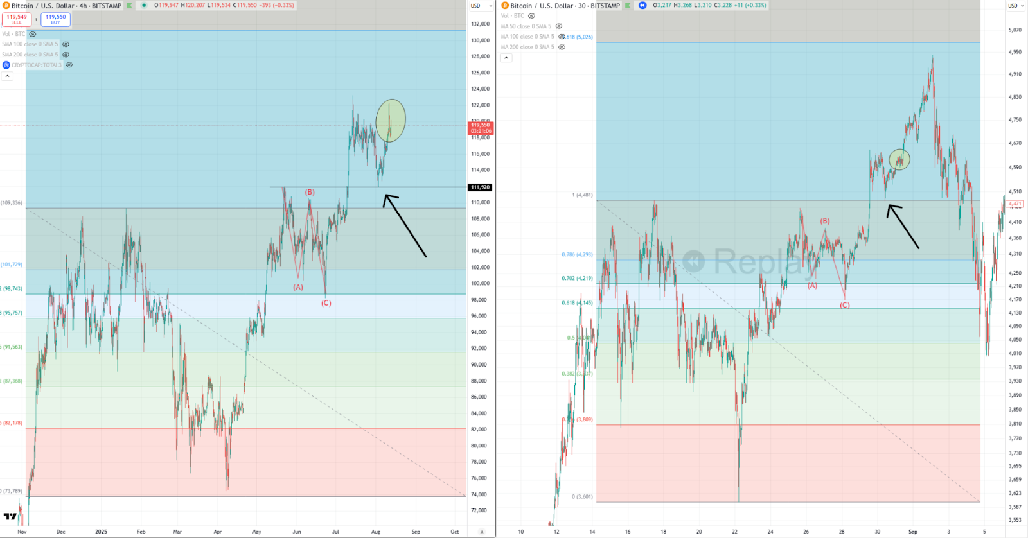This screenshot has width=1028, height=538.
Task: Click the auto-scale A button below the price axis
Action: coord(482,532)
